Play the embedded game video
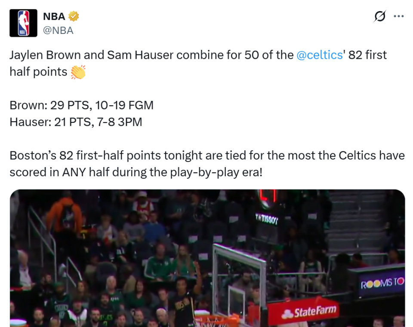Viewport: 413px width, 327px height. (x=207, y=258)
